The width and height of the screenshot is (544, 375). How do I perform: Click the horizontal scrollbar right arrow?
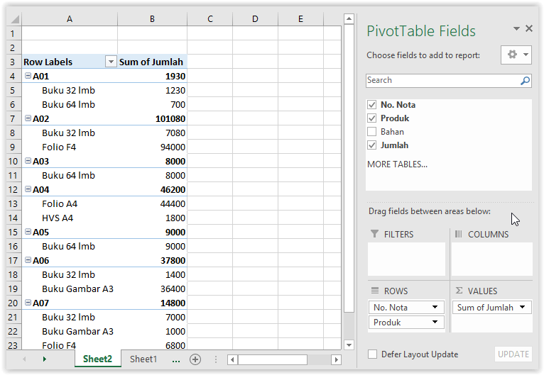(x=336, y=360)
